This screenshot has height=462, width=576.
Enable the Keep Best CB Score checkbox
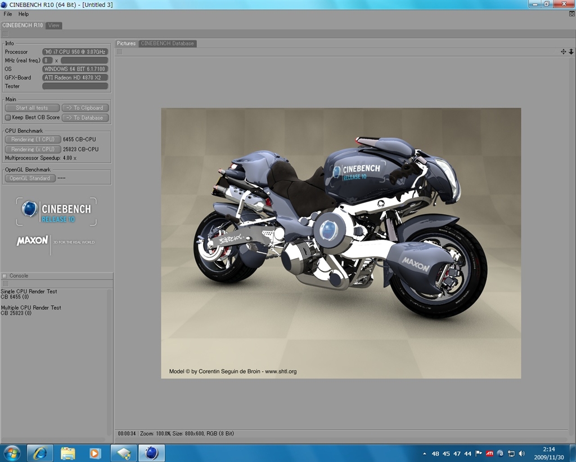click(x=8, y=118)
